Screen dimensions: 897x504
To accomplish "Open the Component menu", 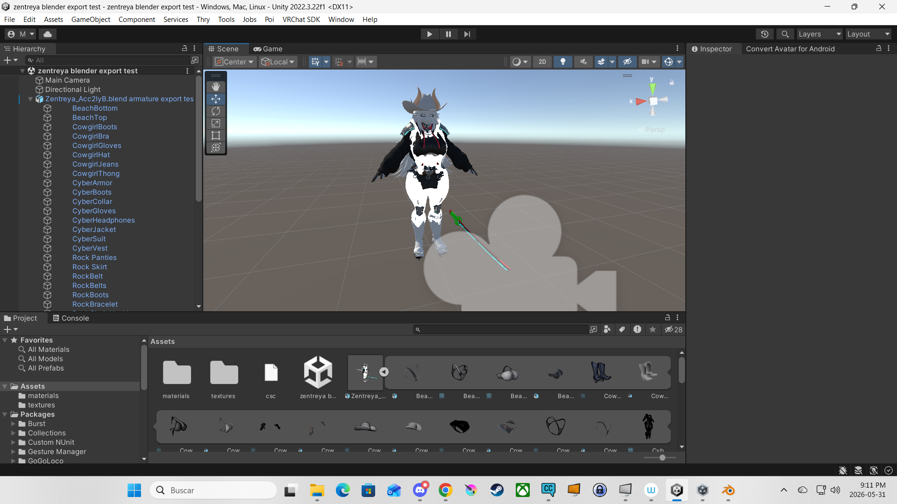I will 136,19.
